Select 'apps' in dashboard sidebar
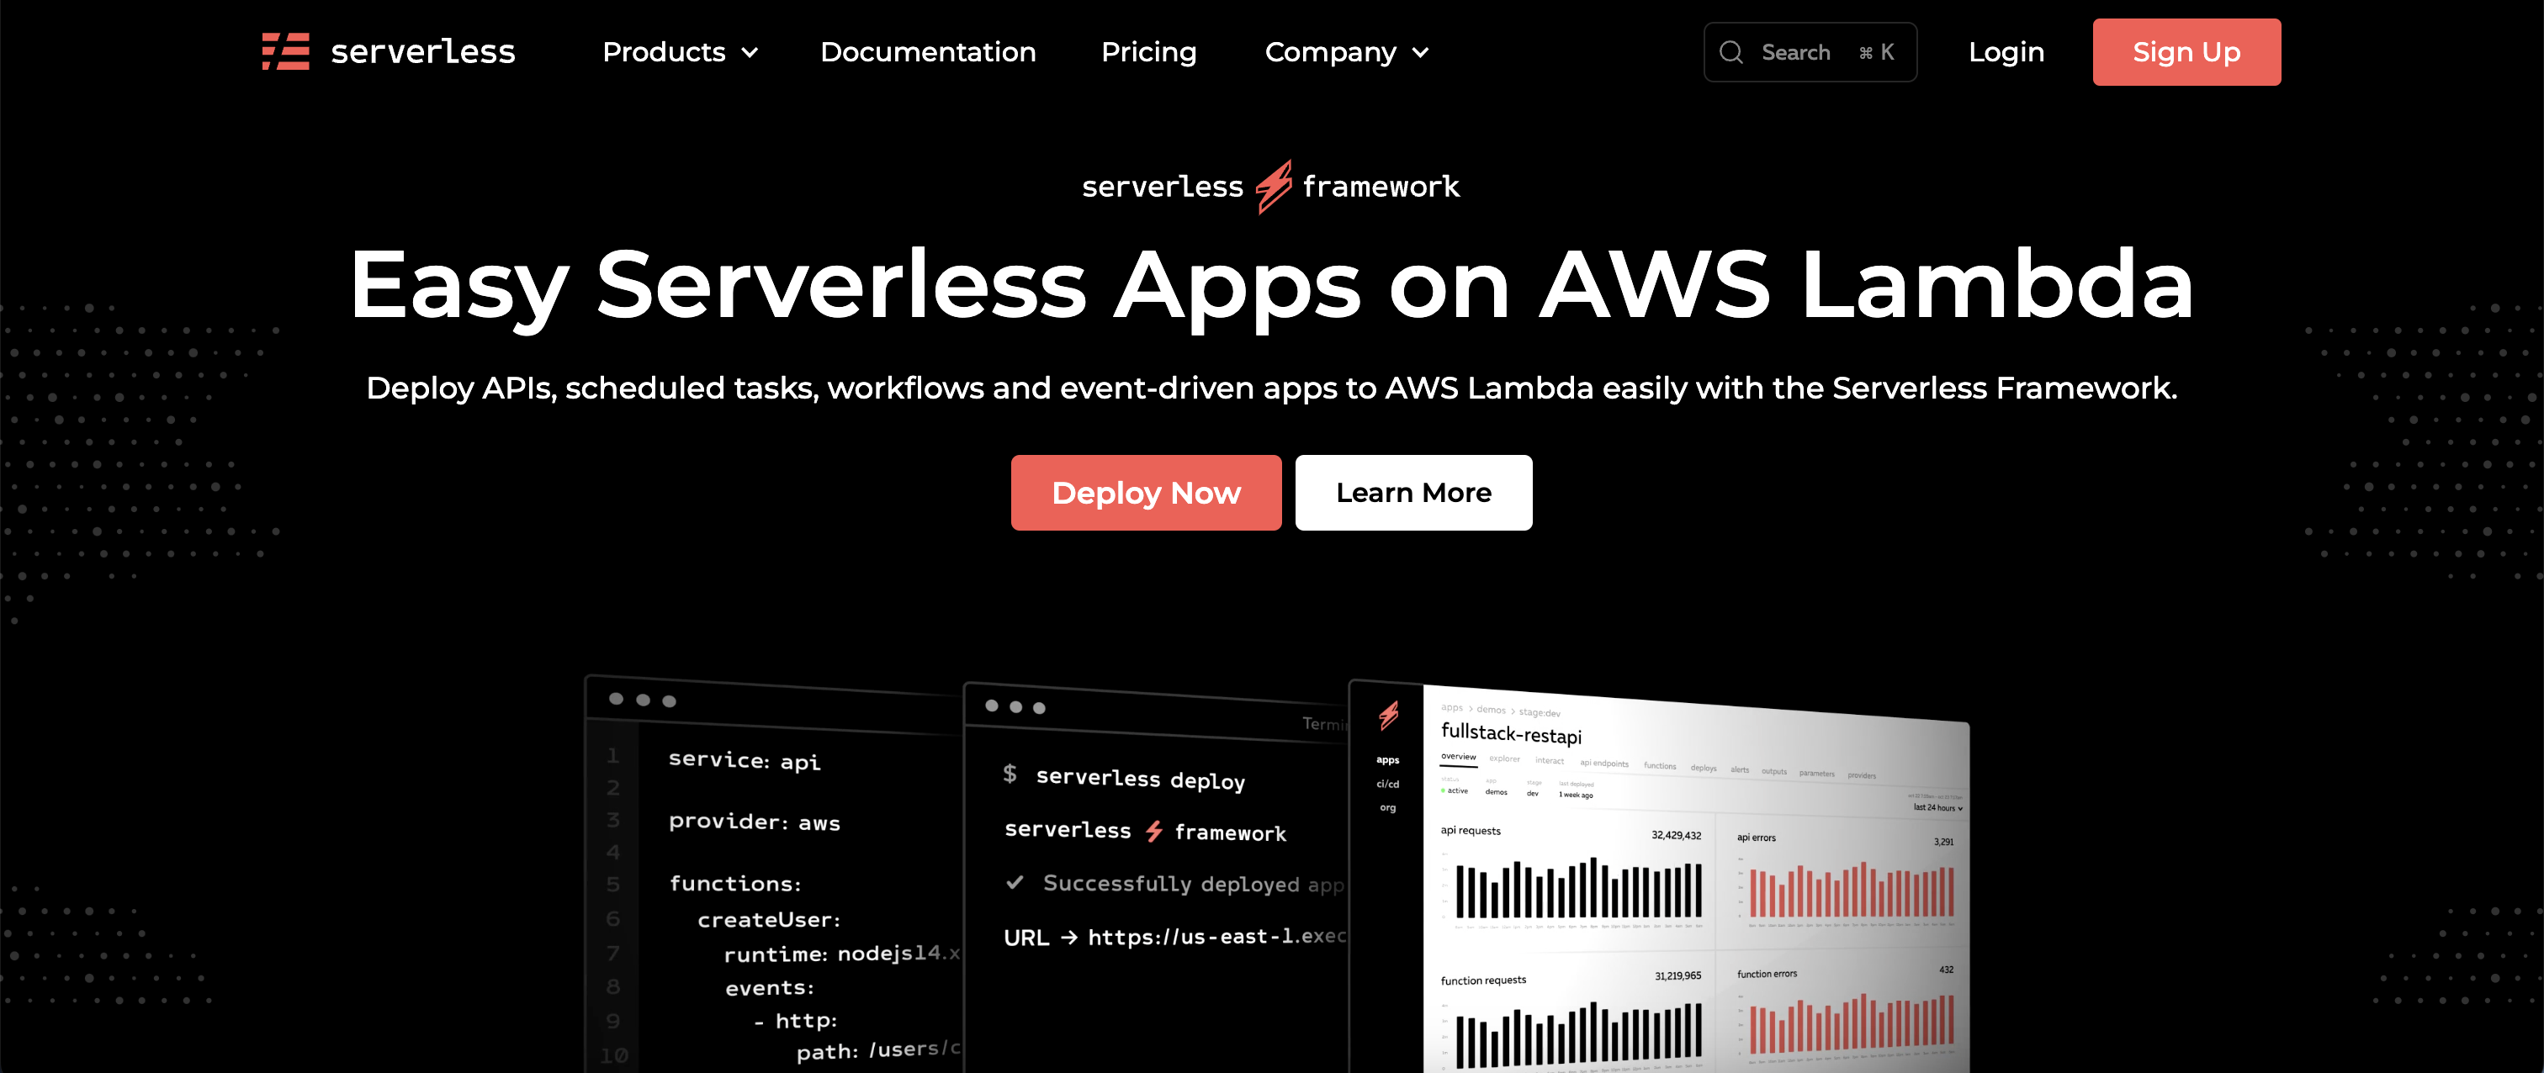This screenshot has height=1073, width=2544. 1387,759
